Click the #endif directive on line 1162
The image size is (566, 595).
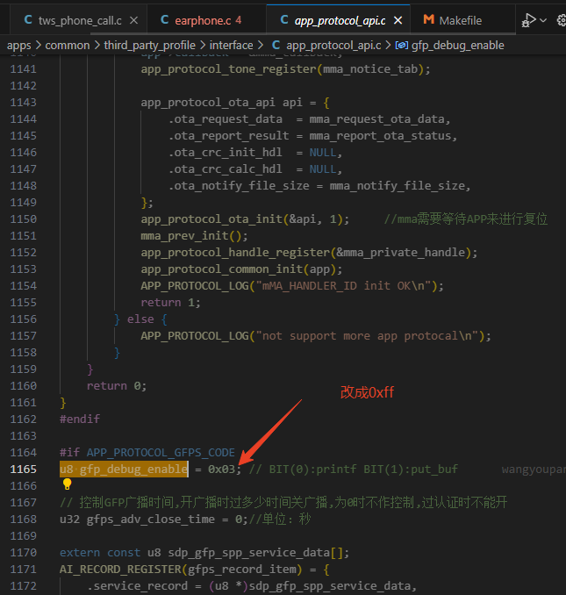pos(80,419)
